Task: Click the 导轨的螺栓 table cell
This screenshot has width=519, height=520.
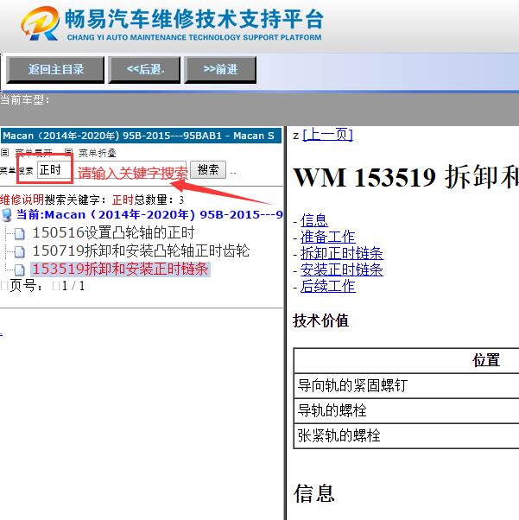Action: tap(406, 410)
